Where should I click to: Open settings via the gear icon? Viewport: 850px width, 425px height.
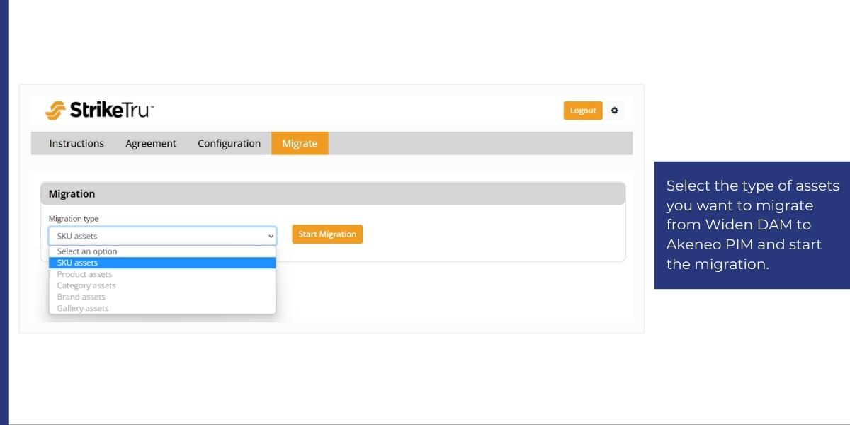click(614, 110)
